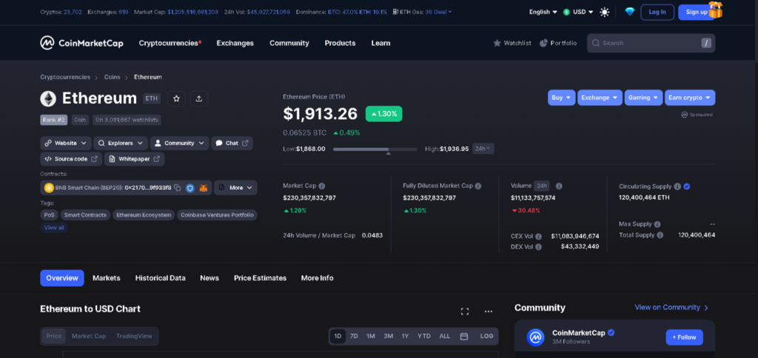Click the Market Cap info icon
The height and width of the screenshot is (358, 758).
click(x=322, y=186)
